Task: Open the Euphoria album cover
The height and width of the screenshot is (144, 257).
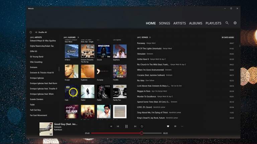Action: [x=88, y=71]
